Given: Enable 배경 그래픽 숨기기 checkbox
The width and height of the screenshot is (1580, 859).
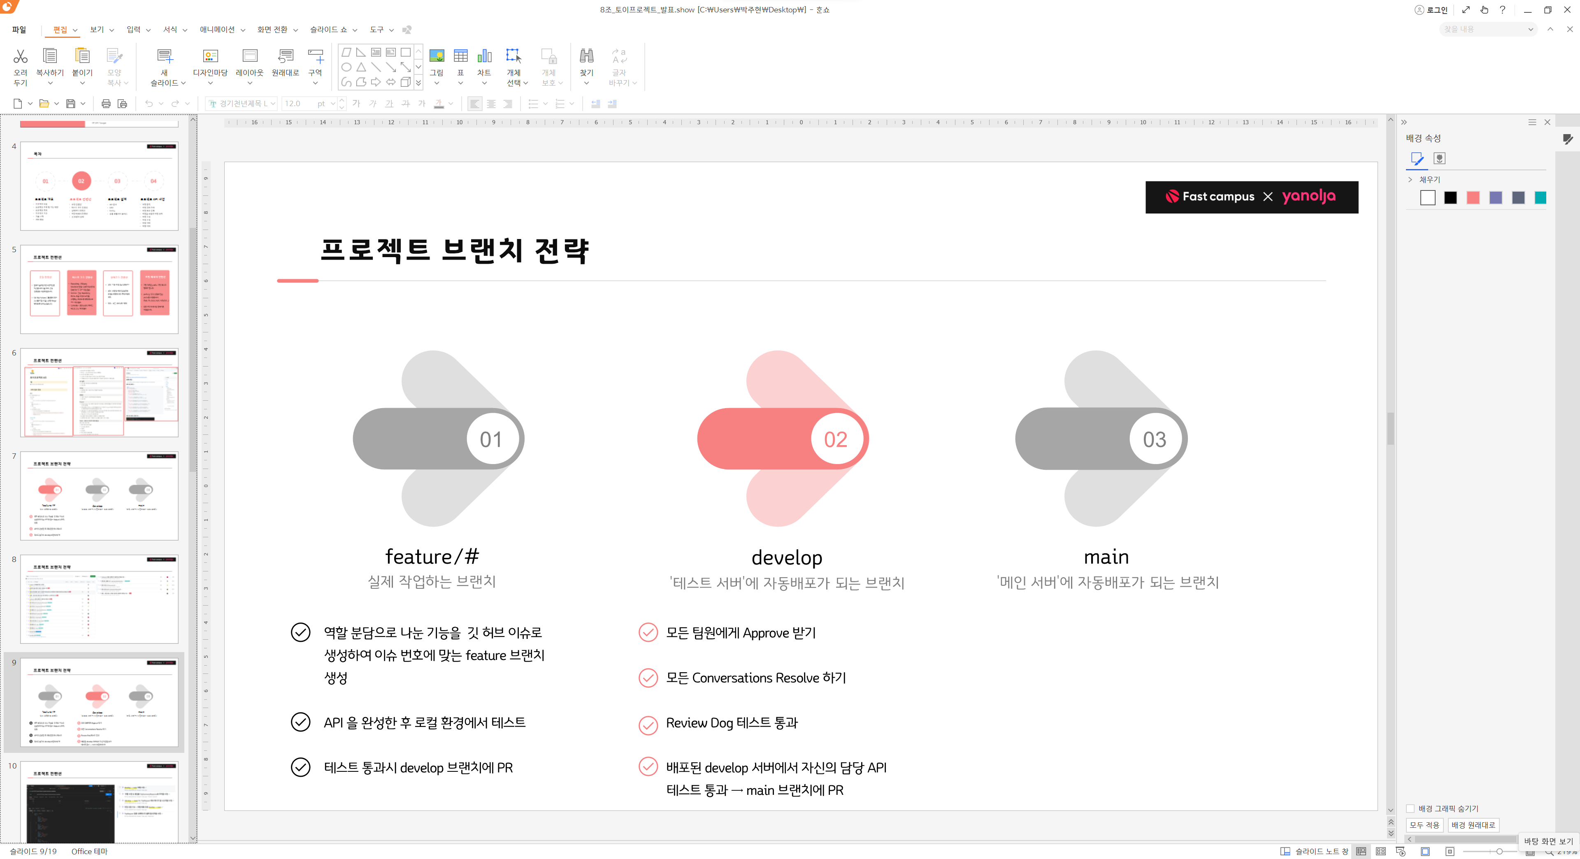Looking at the screenshot, I should click(x=1410, y=808).
